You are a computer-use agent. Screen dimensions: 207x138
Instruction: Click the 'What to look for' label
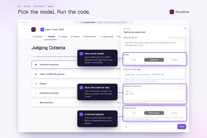[x=130, y=38]
